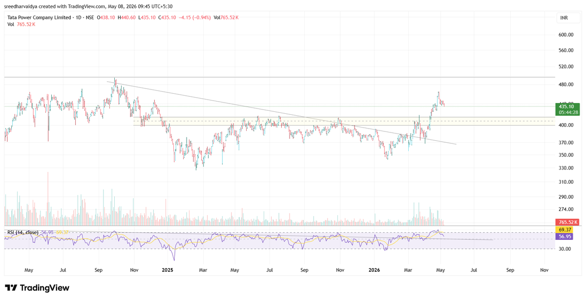Image resolution: width=586 pixels, height=300 pixels.
Task: Click the low value L435.10
Action: 147,18
